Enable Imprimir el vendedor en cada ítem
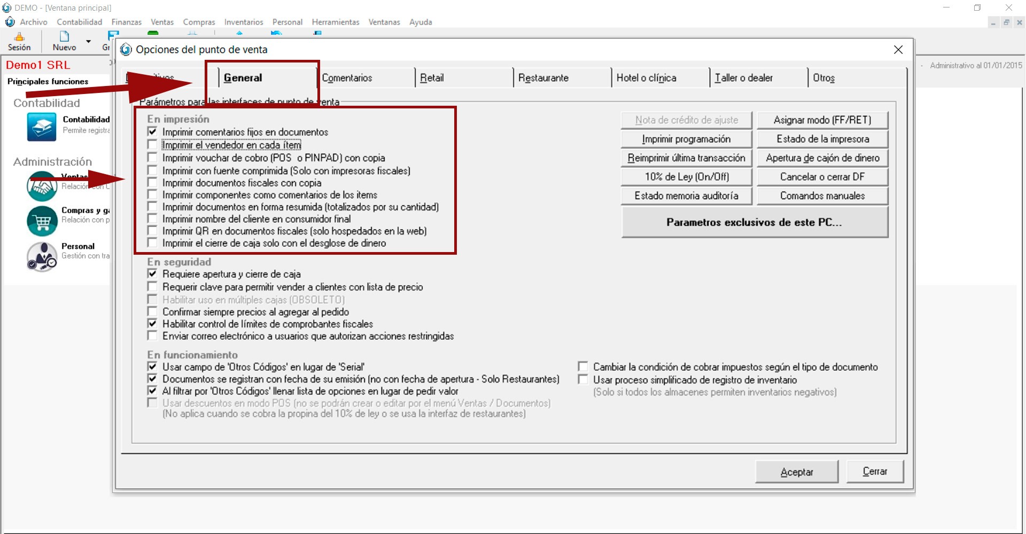Viewport: 1026px width, 534px height. point(153,145)
